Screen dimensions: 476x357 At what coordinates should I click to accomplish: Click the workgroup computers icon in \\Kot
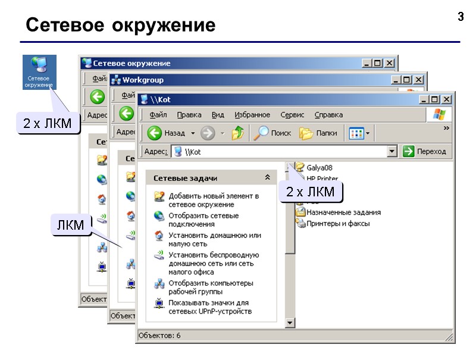(159, 284)
